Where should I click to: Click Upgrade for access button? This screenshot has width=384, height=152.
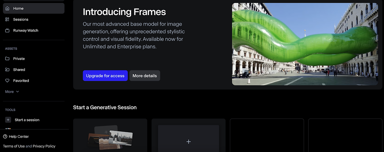point(105,76)
